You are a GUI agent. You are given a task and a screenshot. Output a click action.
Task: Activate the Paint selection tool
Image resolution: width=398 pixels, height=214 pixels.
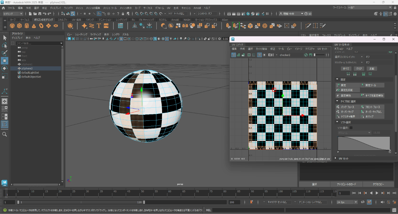[5, 53]
